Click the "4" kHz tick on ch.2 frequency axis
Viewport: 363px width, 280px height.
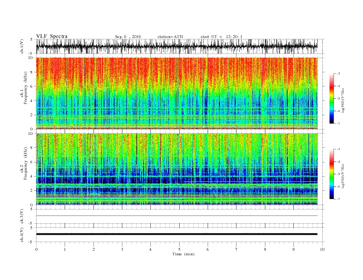(32, 176)
